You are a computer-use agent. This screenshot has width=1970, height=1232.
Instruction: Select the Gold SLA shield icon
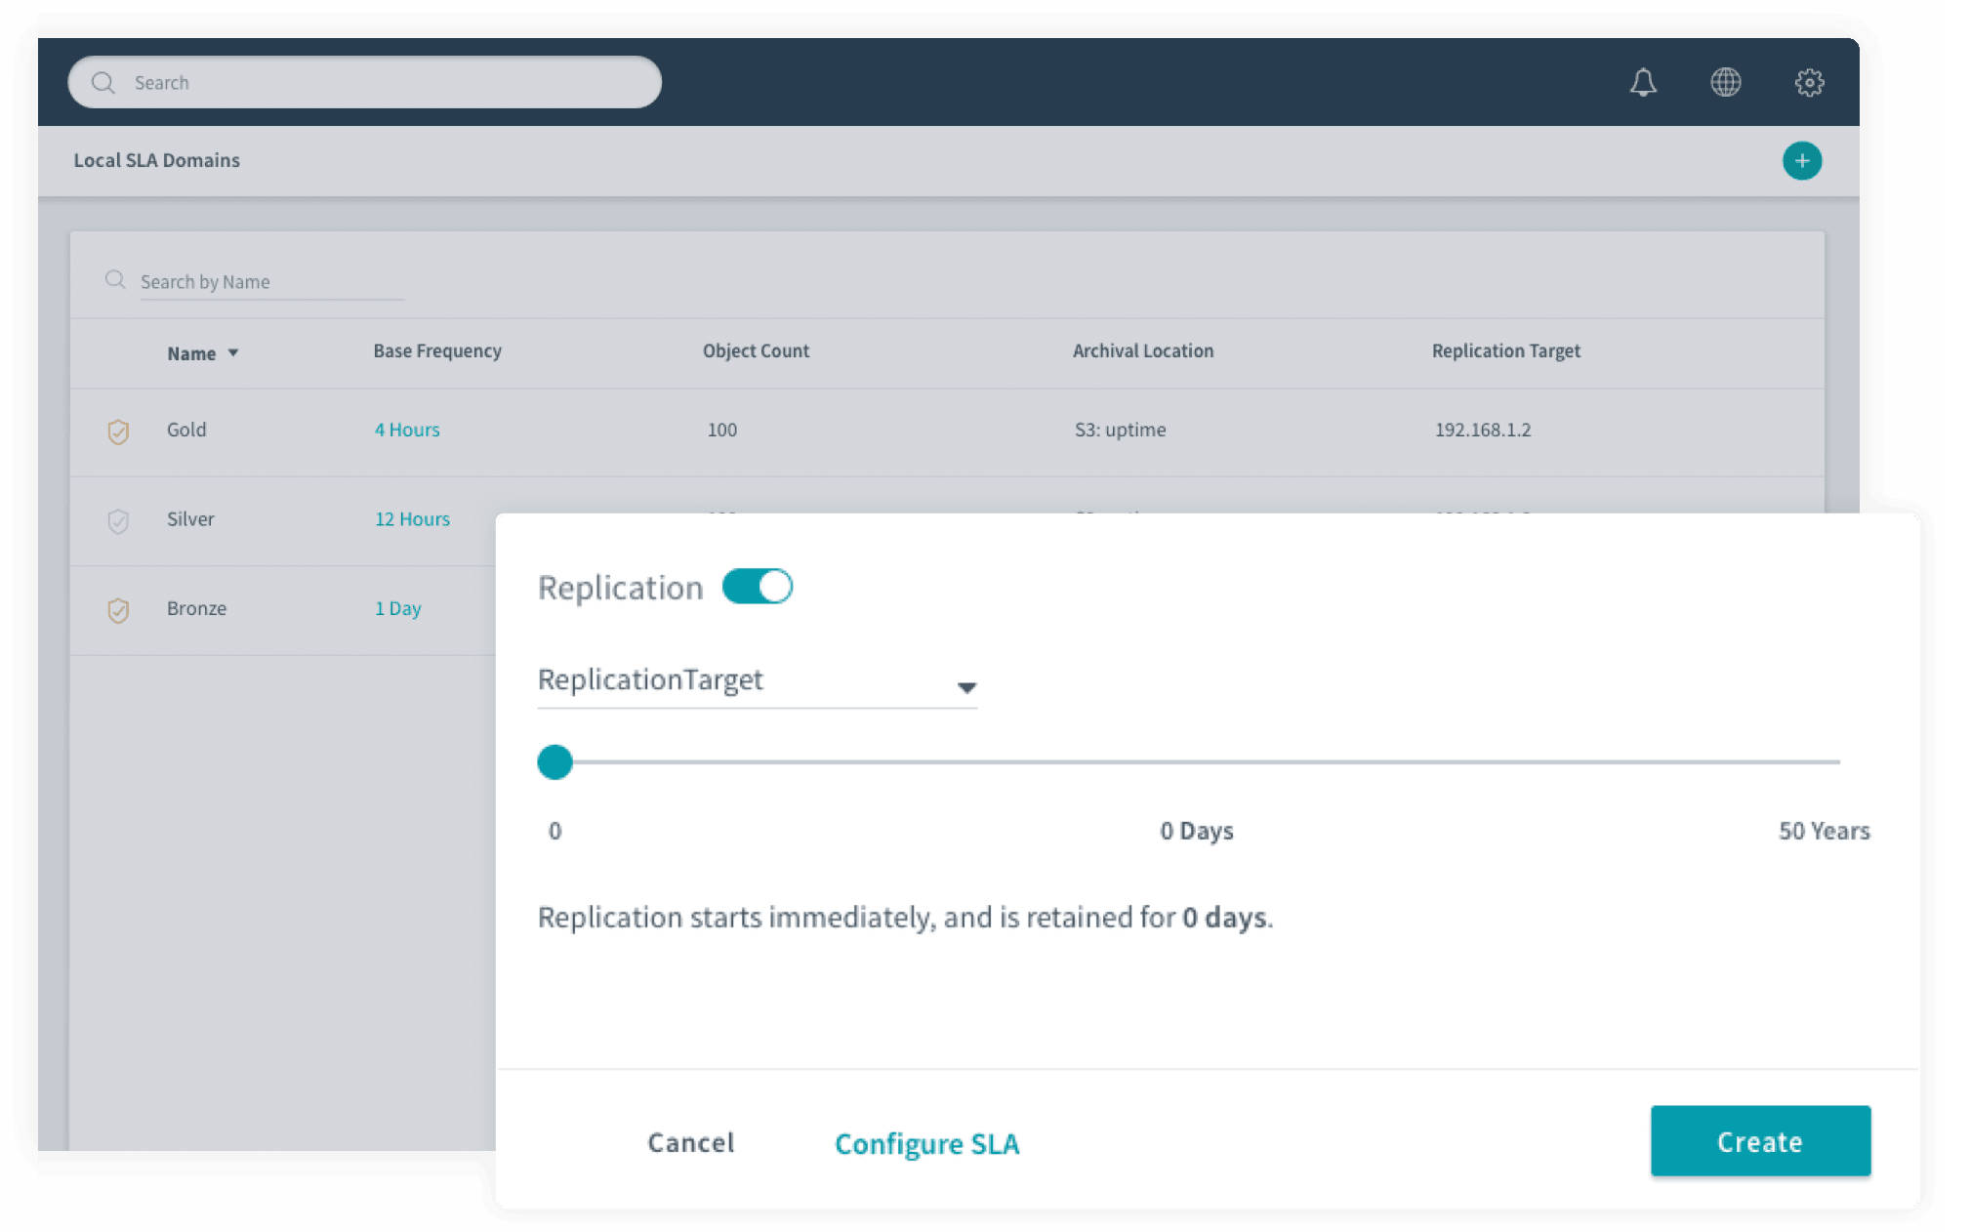tap(118, 431)
